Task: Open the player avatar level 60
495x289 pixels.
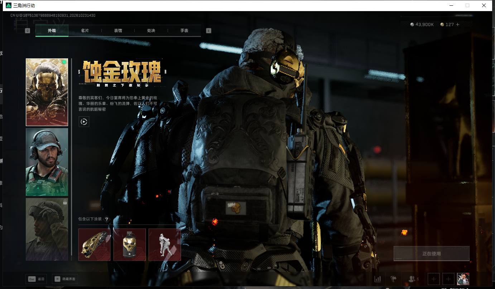Action: coord(463,279)
